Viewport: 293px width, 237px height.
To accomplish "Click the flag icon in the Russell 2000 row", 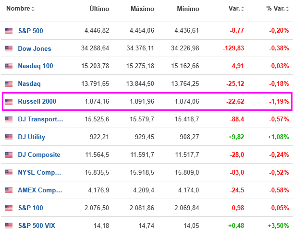I will [9, 102].
